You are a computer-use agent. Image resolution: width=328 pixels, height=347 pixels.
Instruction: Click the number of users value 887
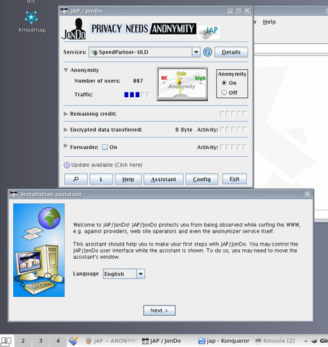pos(138,81)
